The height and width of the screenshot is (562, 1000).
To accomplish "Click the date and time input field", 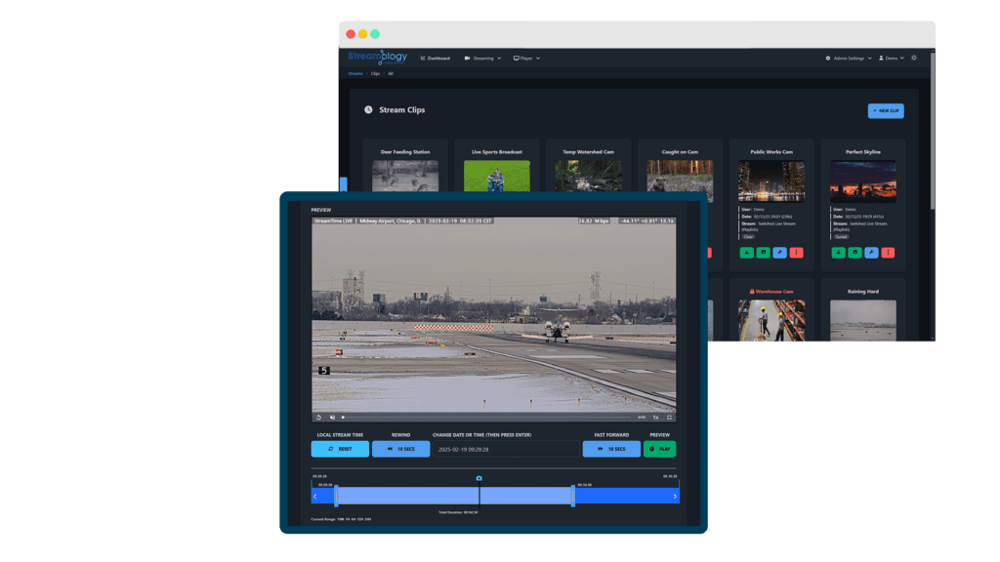I will point(506,449).
